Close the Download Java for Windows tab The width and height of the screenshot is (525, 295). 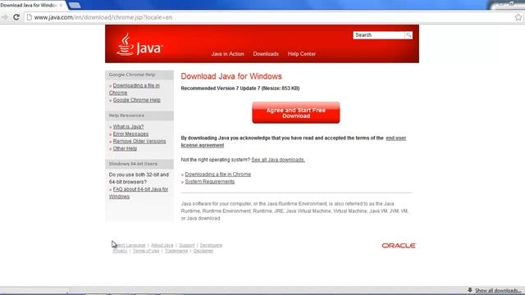tap(61, 5)
